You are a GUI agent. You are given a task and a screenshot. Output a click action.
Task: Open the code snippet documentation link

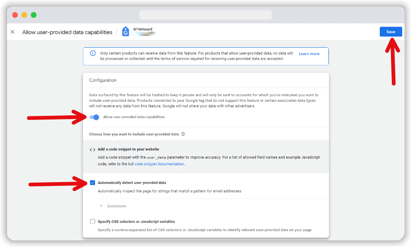pyautogui.click(x=159, y=164)
